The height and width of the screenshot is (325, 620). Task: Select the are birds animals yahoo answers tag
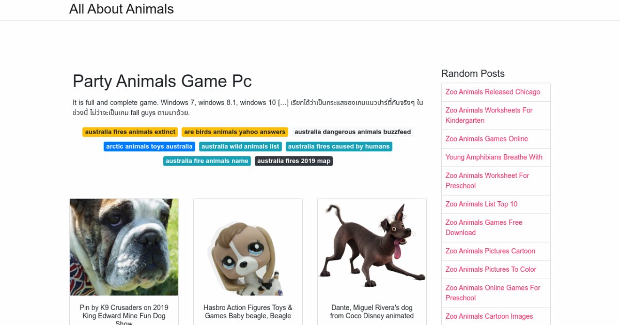235,132
